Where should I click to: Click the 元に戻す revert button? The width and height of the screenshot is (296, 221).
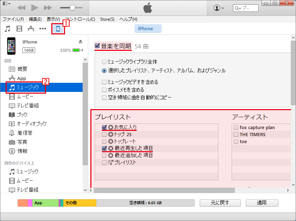pos(220,203)
